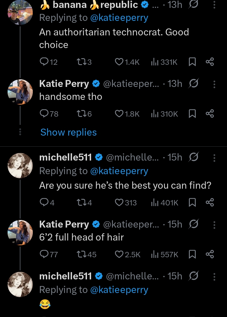Click Grok icon on michelle511's laughing emoji tweet
The width and height of the screenshot is (227, 317).
coord(194,276)
